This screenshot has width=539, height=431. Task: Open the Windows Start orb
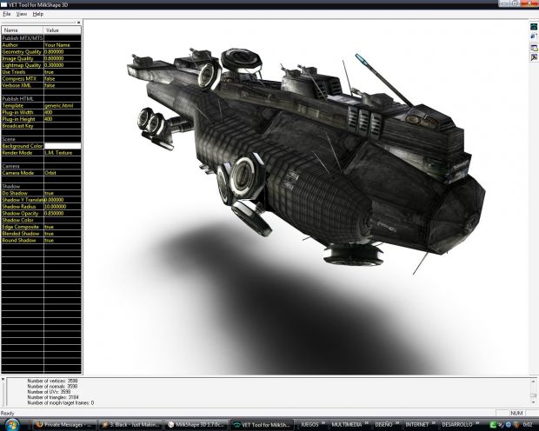tap(12, 425)
